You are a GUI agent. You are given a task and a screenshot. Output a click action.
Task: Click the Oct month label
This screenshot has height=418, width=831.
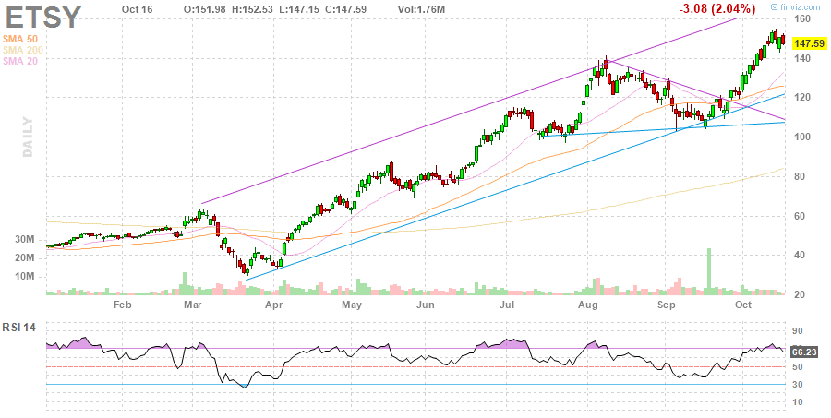743,305
